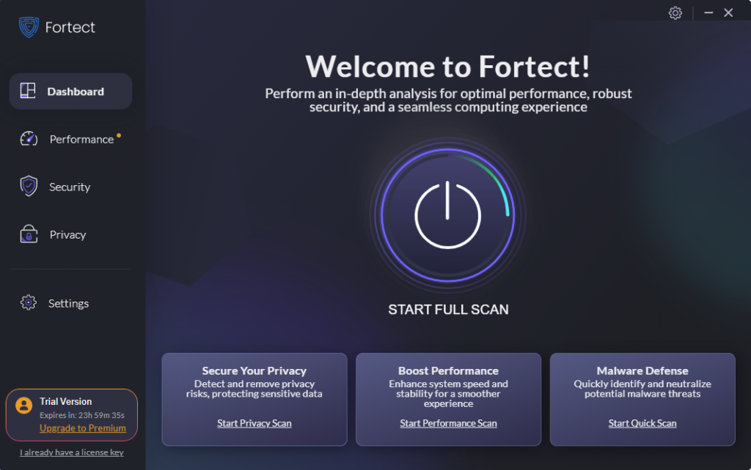Start Performance Scan from the Boost Performance card

[x=448, y=423]
